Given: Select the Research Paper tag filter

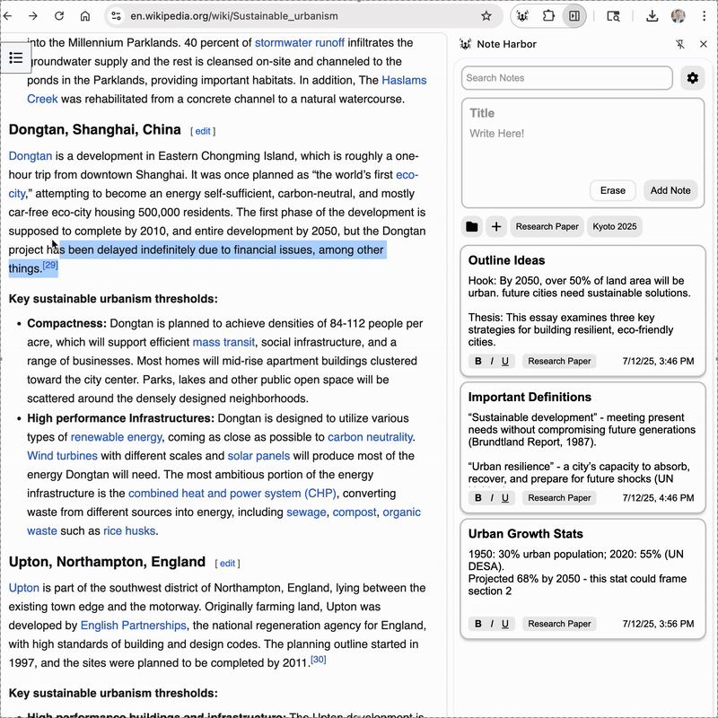Looking at the screenshot, I should (547, 226).
